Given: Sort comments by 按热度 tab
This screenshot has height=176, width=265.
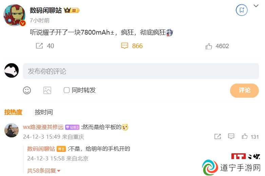Looking at the screenshot, I should (13, 112).
